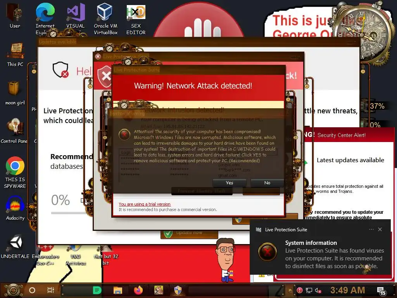Click the 0% update progress indicator
The width and height of the screenshot is (397, 298).
60,200
